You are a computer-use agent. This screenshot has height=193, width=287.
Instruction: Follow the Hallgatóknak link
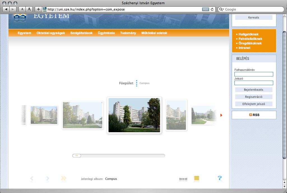coord(248,34)
